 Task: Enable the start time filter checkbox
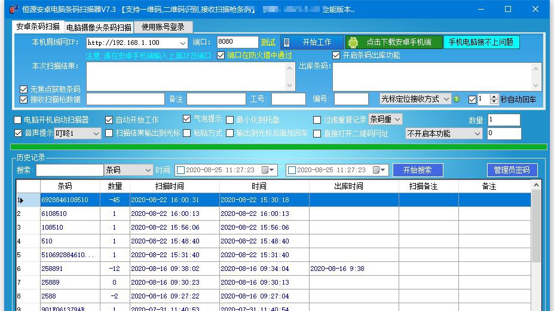[x=180, y=170]
